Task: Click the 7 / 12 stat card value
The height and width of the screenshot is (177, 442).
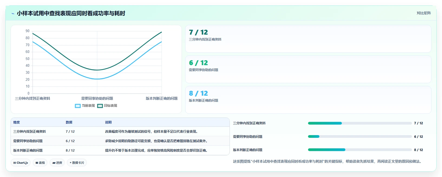Action: click(x=198, y=32)
